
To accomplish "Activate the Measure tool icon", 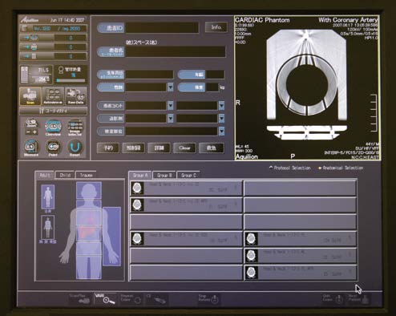I will pyautogui.click(x=31, y=148).
